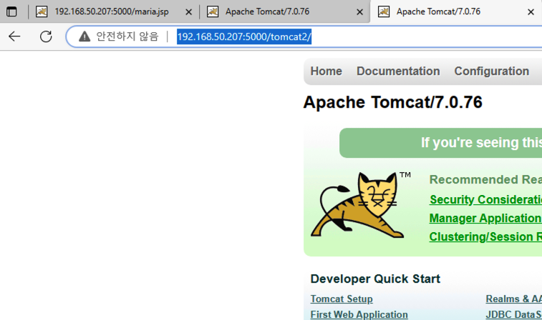Click favicon of the maria.jsp tab

coord(42,11)
